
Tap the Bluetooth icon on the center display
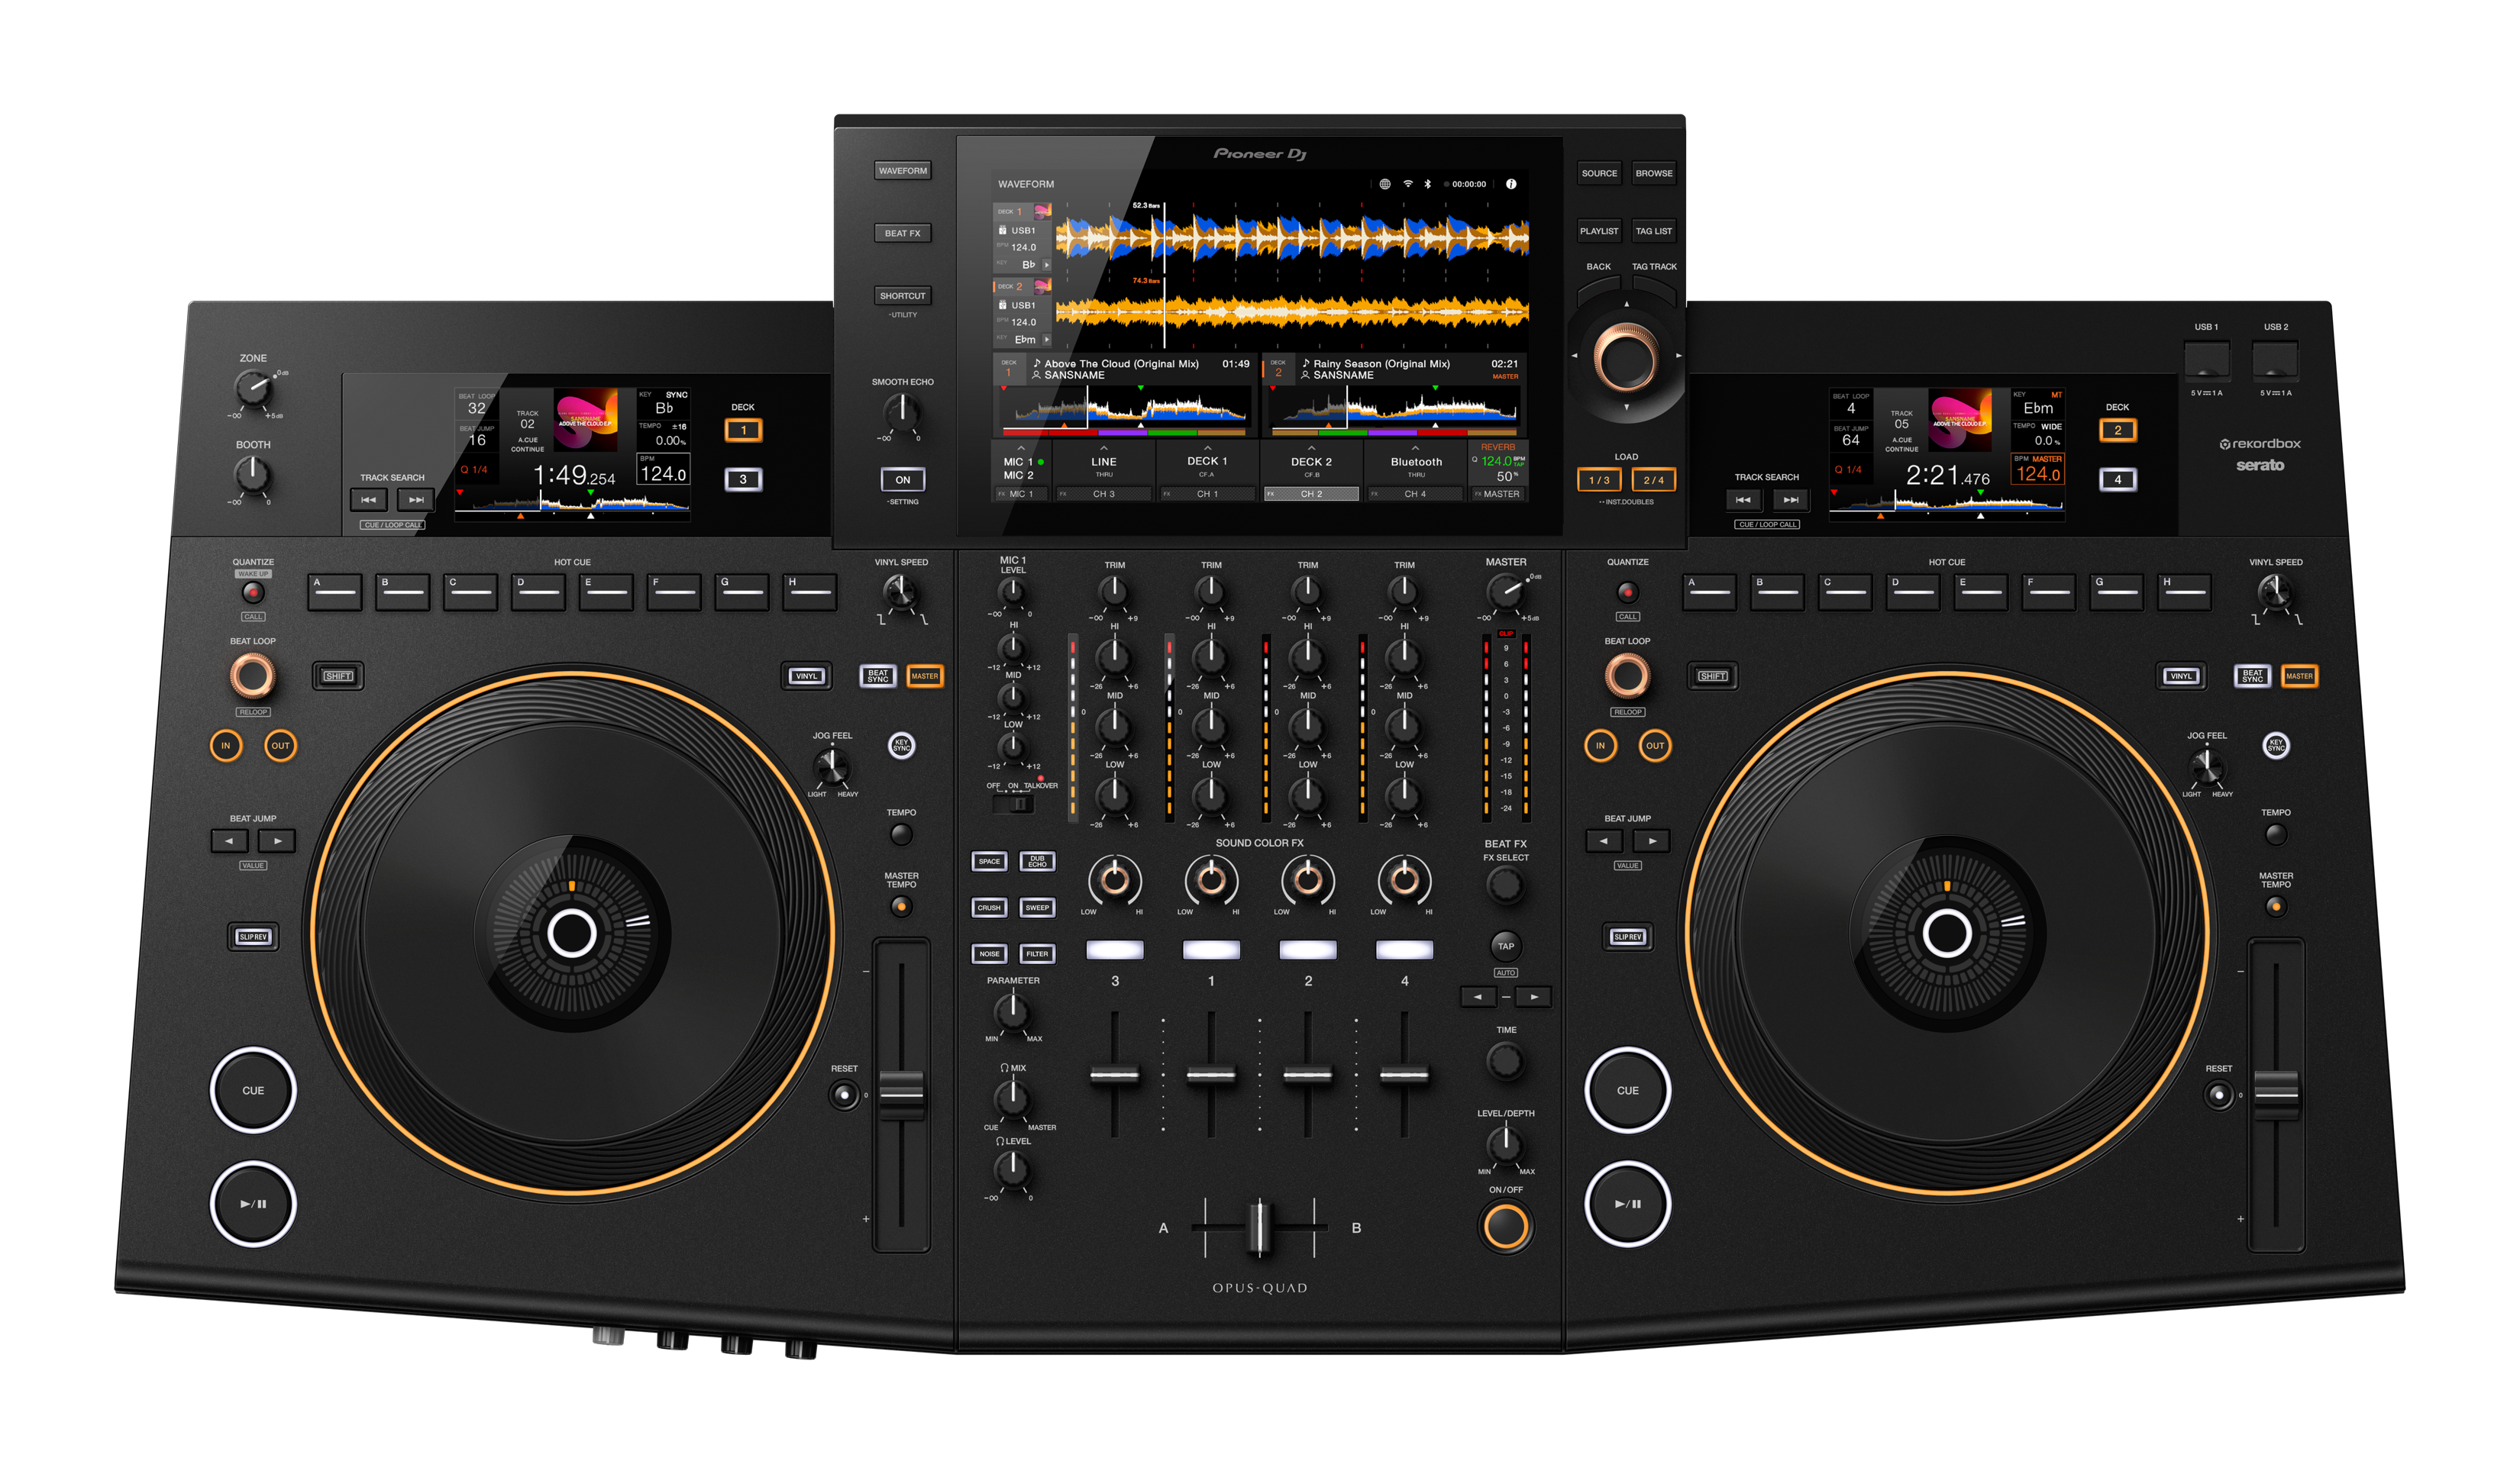[1429, 184]
